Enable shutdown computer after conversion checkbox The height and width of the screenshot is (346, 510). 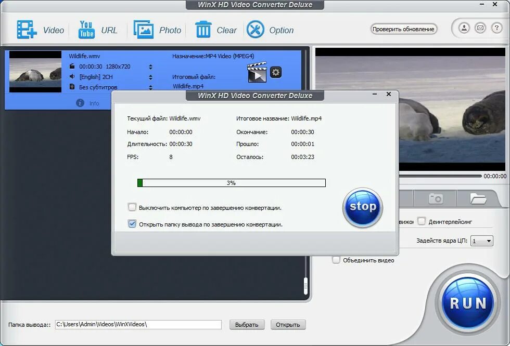pyautogui.click(x=132, y=207)
